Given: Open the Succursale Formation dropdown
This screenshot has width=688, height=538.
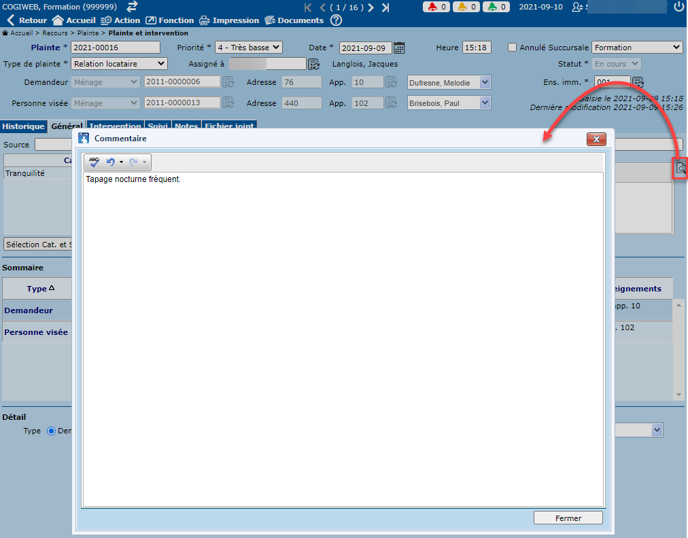Looking at the screenshot, I should 636,48.
